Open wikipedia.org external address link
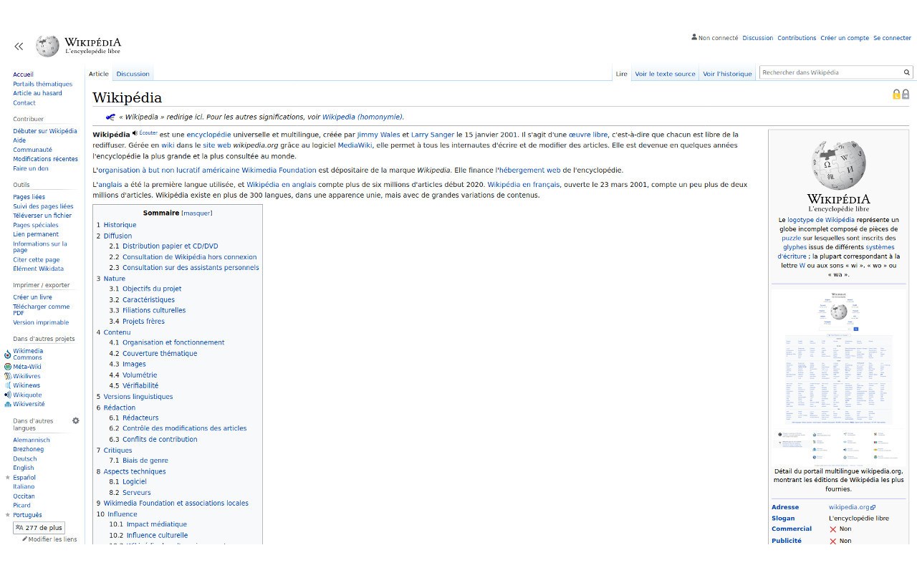The image size is (917, 573). pyautogui.click(x=852, y=507)
